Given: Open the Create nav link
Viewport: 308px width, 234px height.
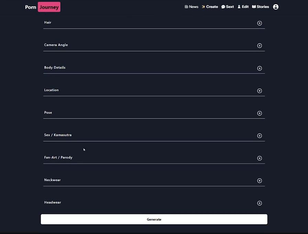Looking at the screenshot, I should click(x=210, y=7).
